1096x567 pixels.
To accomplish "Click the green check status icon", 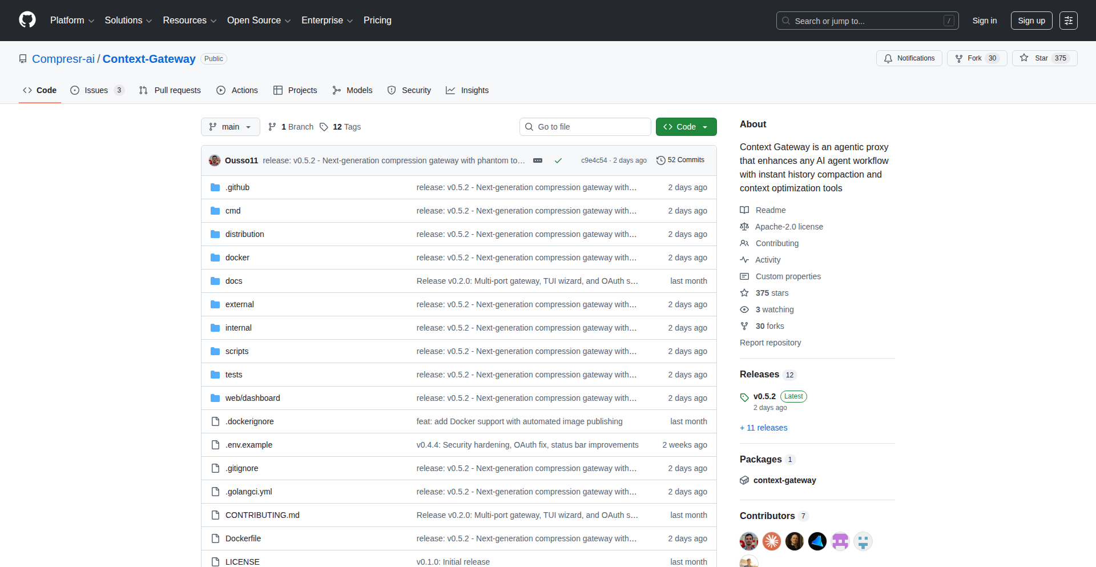I will pyautogui.click(x=558, y=160).
